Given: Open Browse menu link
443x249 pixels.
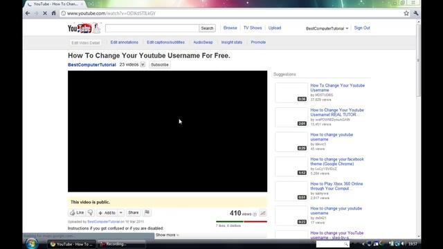Looking at the screenshot, I should point(230,28).
